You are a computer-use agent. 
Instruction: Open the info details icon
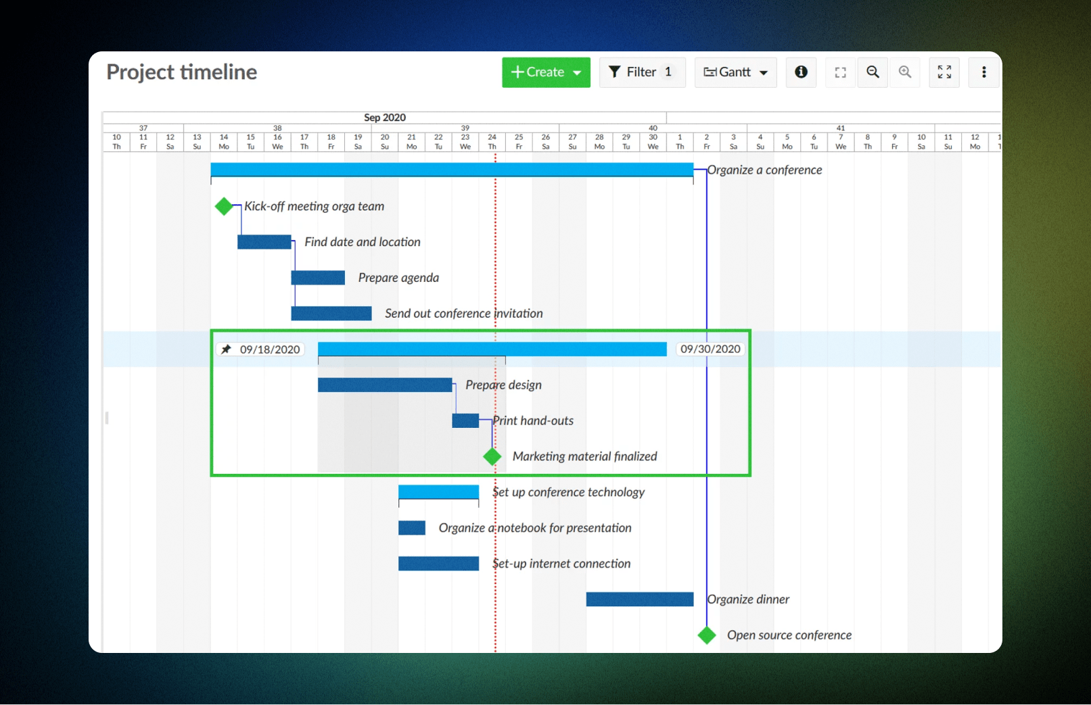click(x=801, y=72)
